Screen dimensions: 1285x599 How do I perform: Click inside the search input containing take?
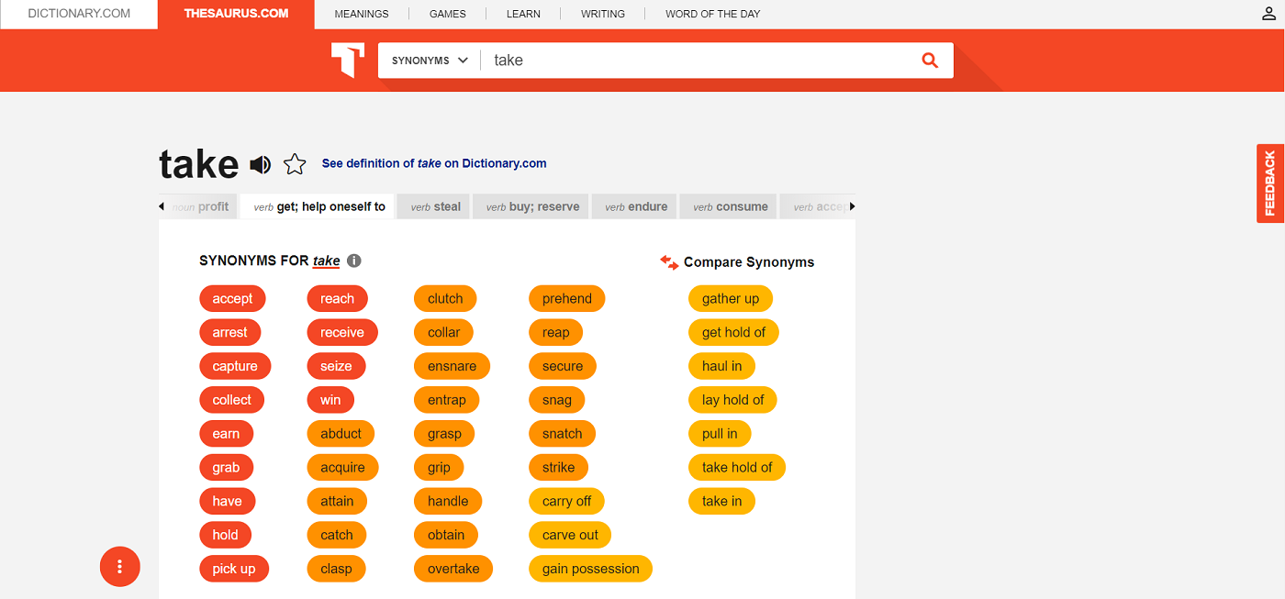(642, 60)
